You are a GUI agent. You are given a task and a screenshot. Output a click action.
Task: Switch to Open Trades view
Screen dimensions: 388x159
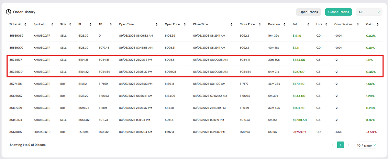309,12
